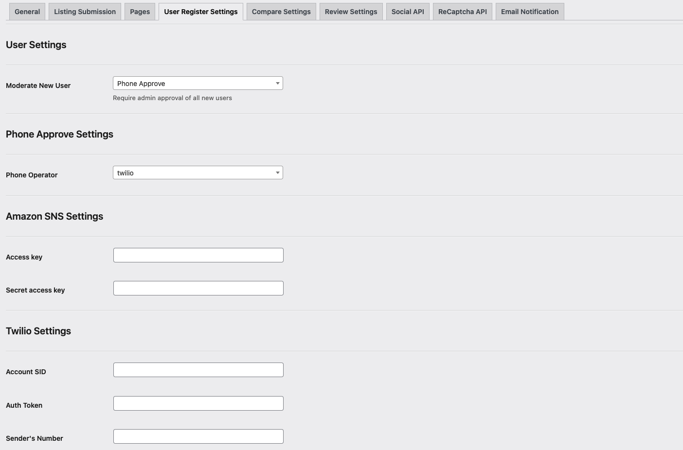Click the Sender's Number text field
The image size is (683, 450).
tap(198, 436)
